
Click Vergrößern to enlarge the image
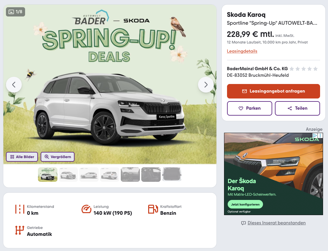tap(58, 157)
